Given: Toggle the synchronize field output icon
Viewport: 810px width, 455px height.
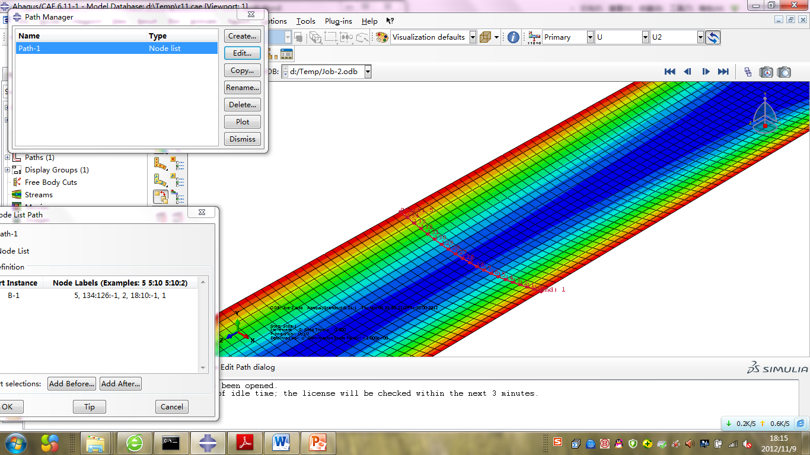Looking at the screenshot, I should 713,37.
